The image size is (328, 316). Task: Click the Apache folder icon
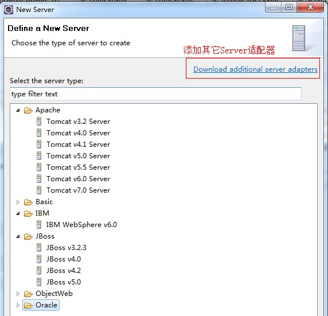click(x=28, y=110)
